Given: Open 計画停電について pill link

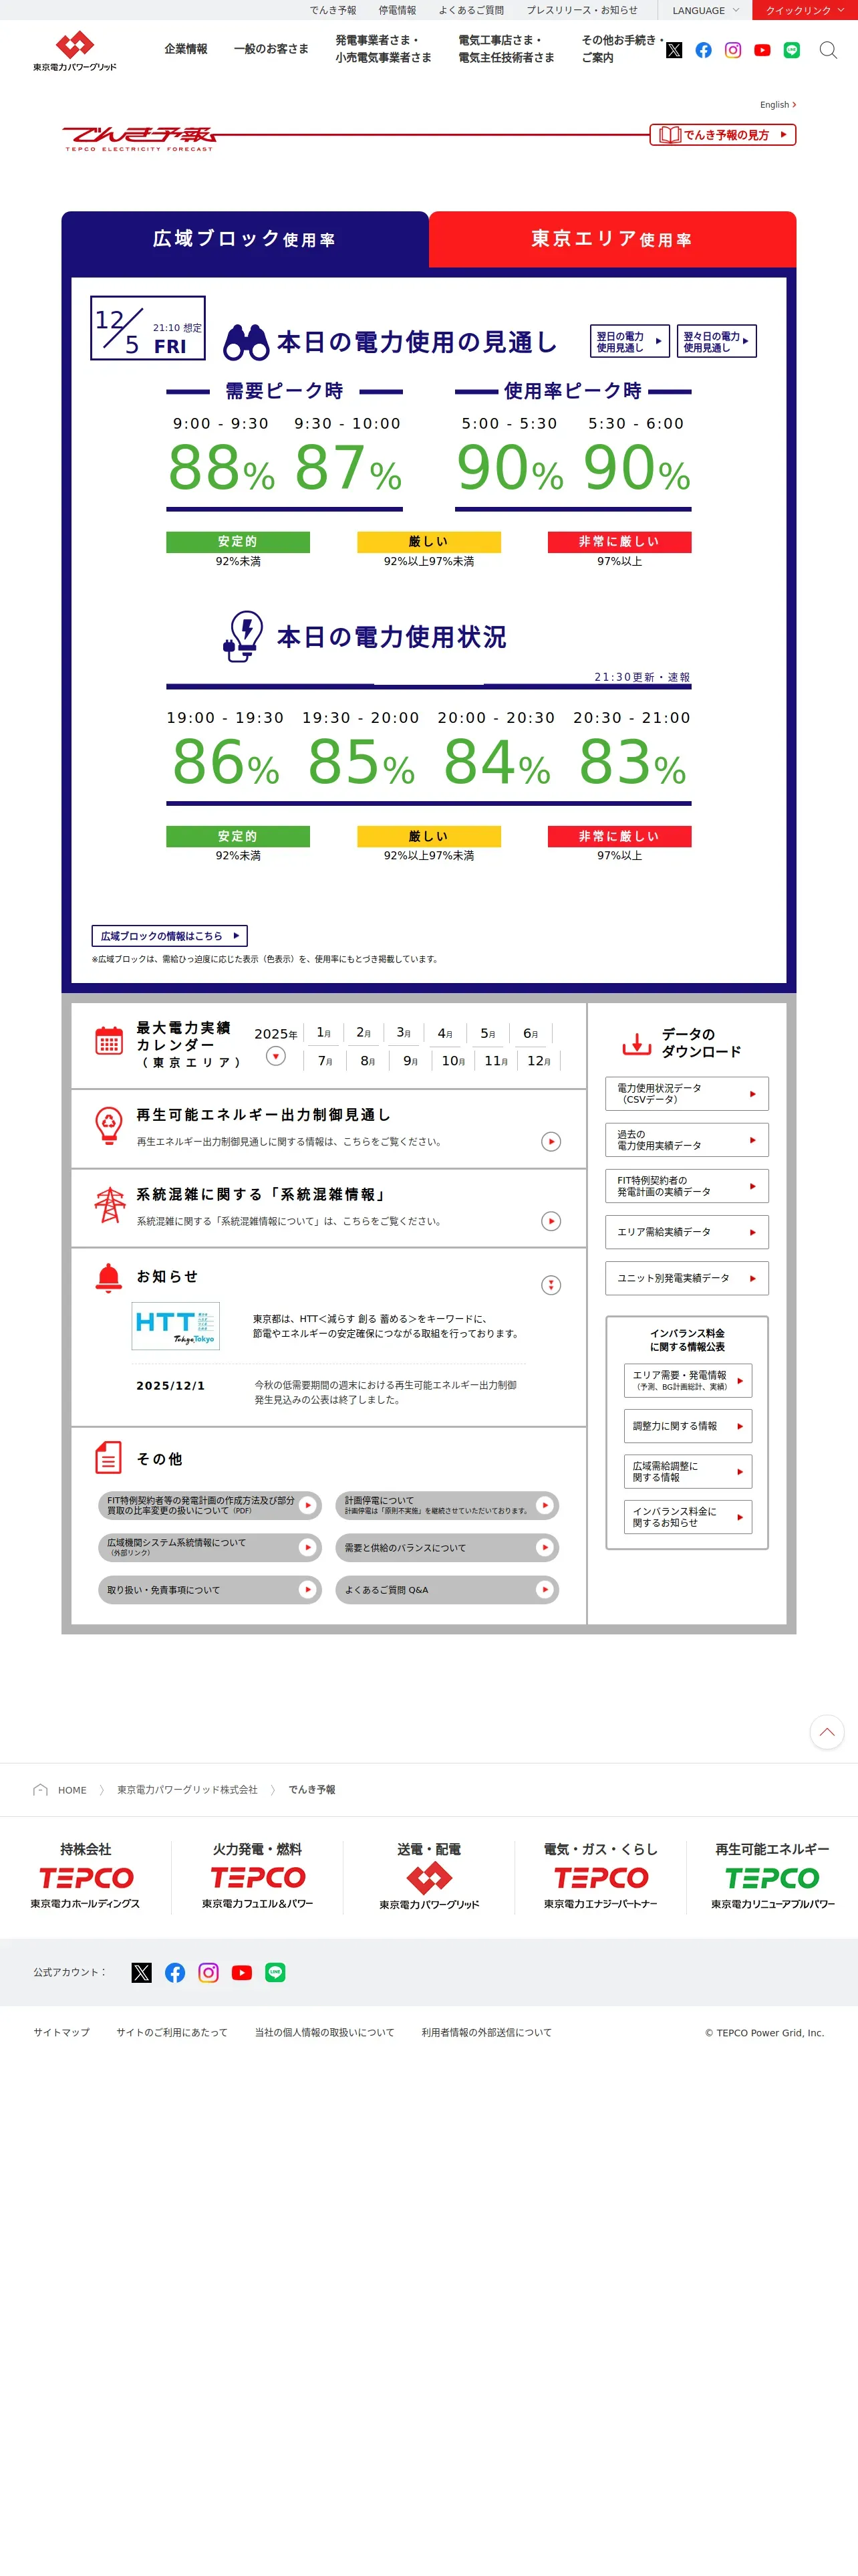Looking at the screenshot, I should pyautogui.click(x=446, y=1505).
